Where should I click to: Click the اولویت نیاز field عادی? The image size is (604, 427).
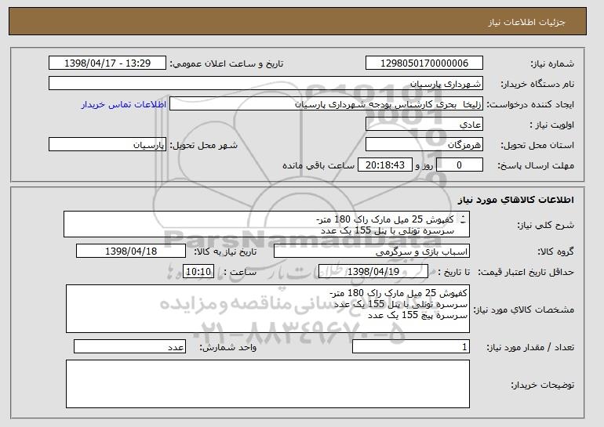[424, 125]
